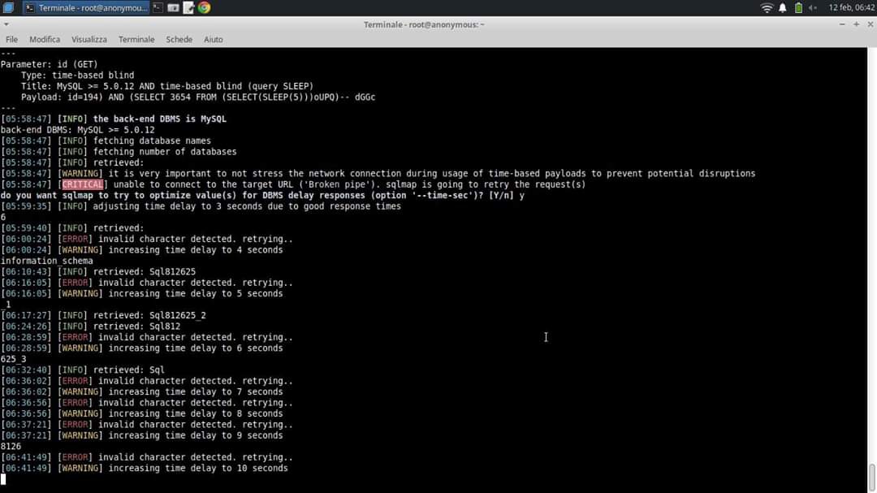Open the Terminale menu
877x493 pixels.
point(136,40)
